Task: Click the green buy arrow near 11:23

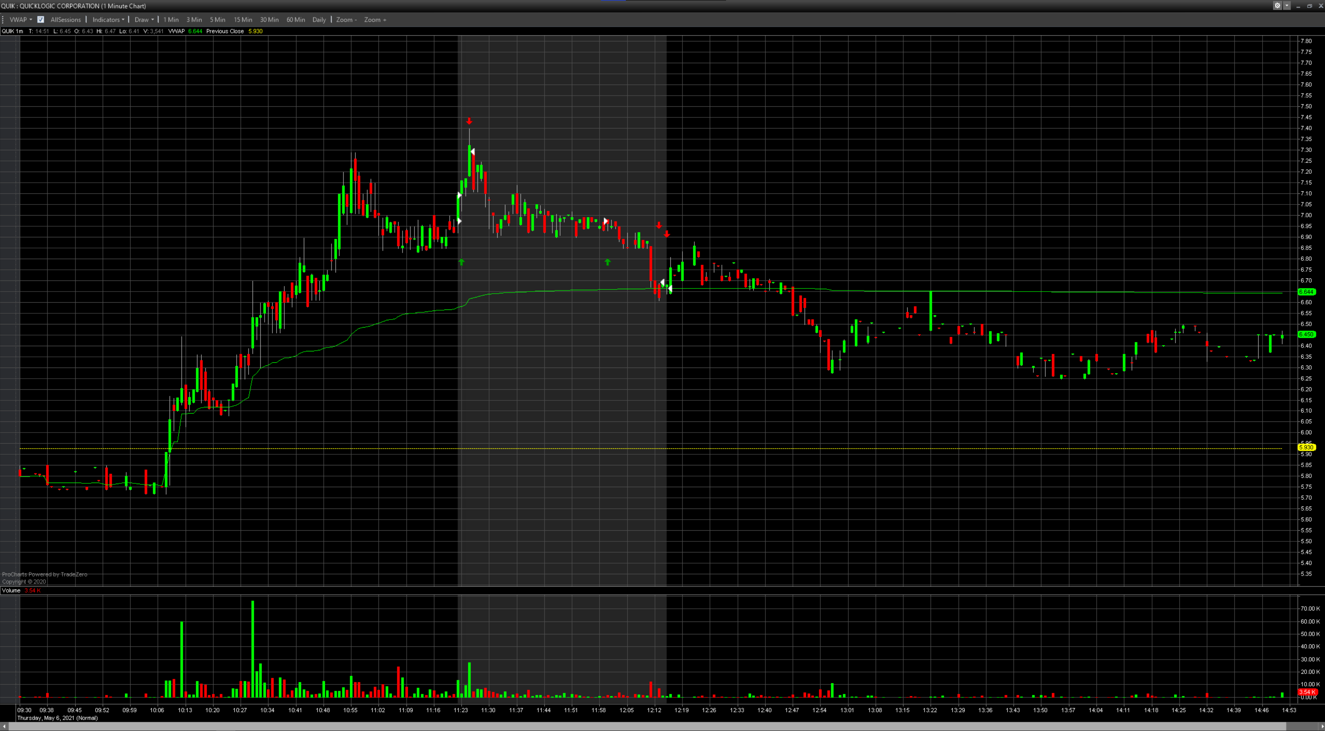Action: [x=461, y=262]
